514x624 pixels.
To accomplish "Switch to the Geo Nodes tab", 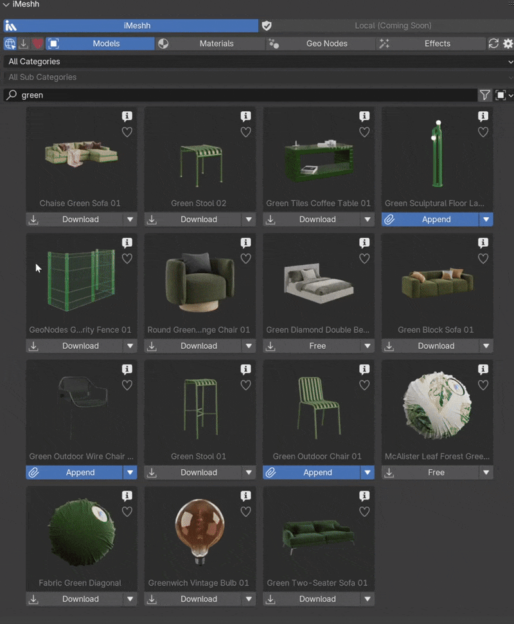I will [326, 44].
